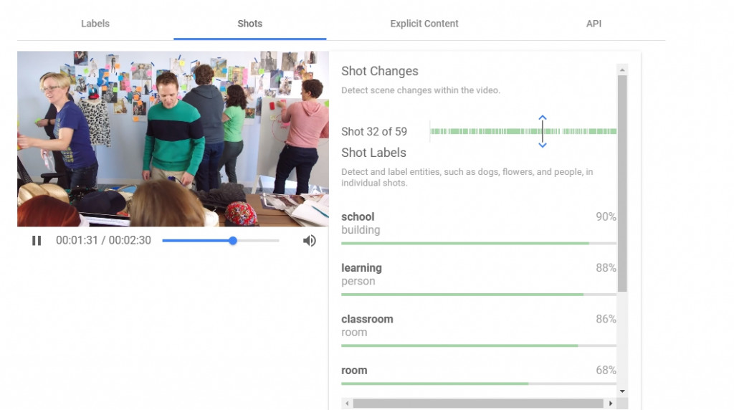Click the horizontal scrollbar left arrow

[x=347, y=403]
